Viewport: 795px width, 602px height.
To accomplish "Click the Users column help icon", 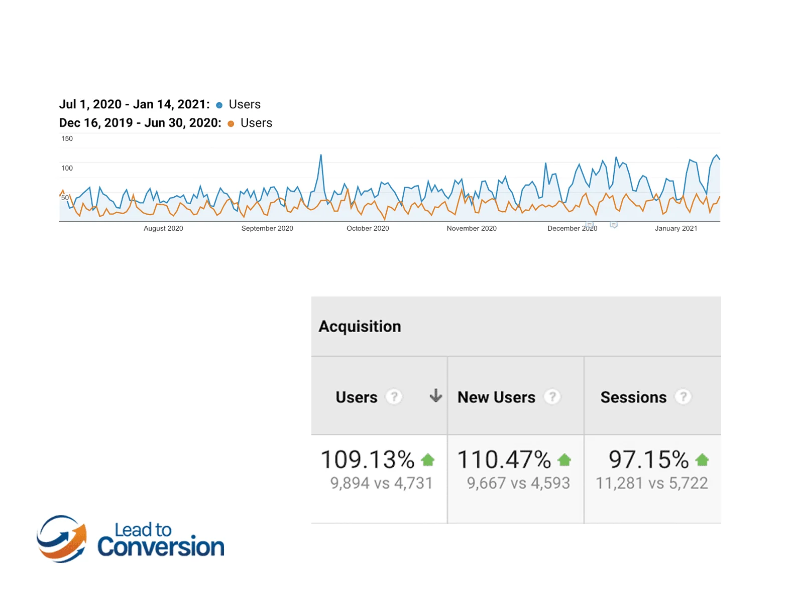I will (394, 397).
